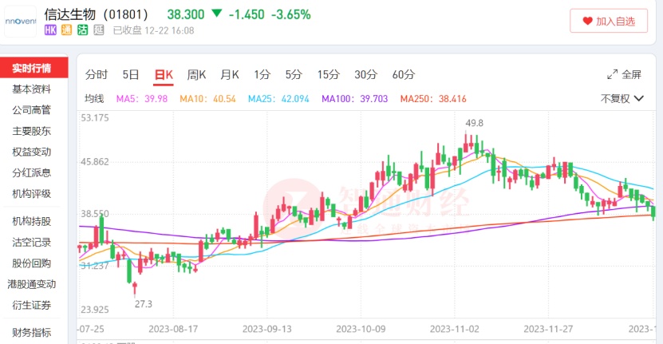Open 沽空记录 in the sidebar

[x=32, y=242]
